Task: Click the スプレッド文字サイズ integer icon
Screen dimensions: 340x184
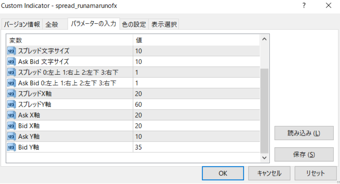Action: click(x=12, y=51)
